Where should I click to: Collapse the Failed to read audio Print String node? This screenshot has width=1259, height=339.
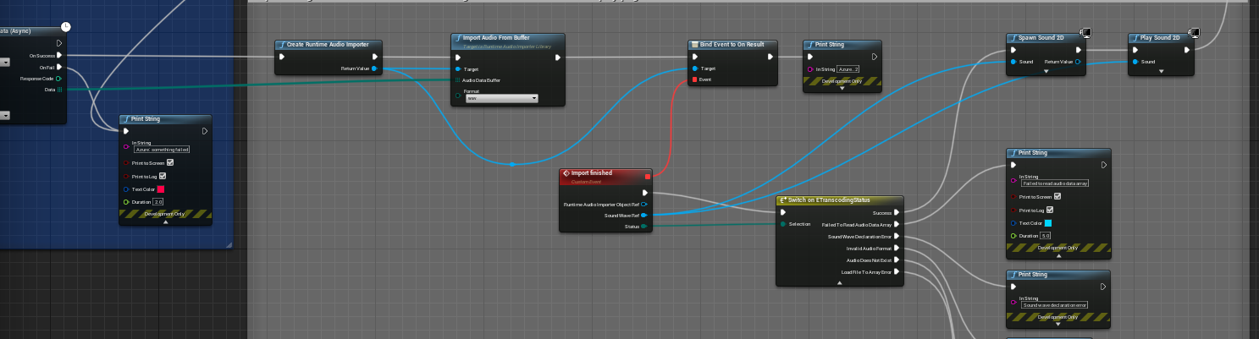pyautogui.click(x=1057, y=256)
